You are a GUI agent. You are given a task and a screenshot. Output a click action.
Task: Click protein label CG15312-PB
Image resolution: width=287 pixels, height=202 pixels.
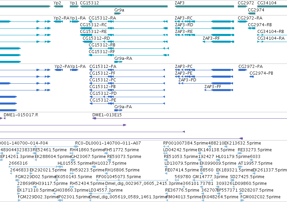[x=103, y=87]
